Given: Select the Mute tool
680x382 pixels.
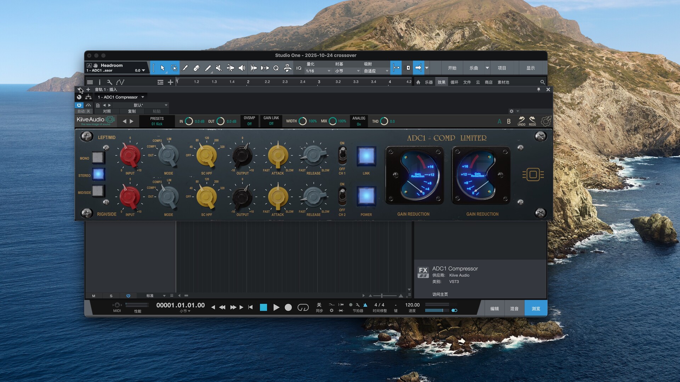Looking at the screenshot, I should pyautogui.click(x=219, y=68).
